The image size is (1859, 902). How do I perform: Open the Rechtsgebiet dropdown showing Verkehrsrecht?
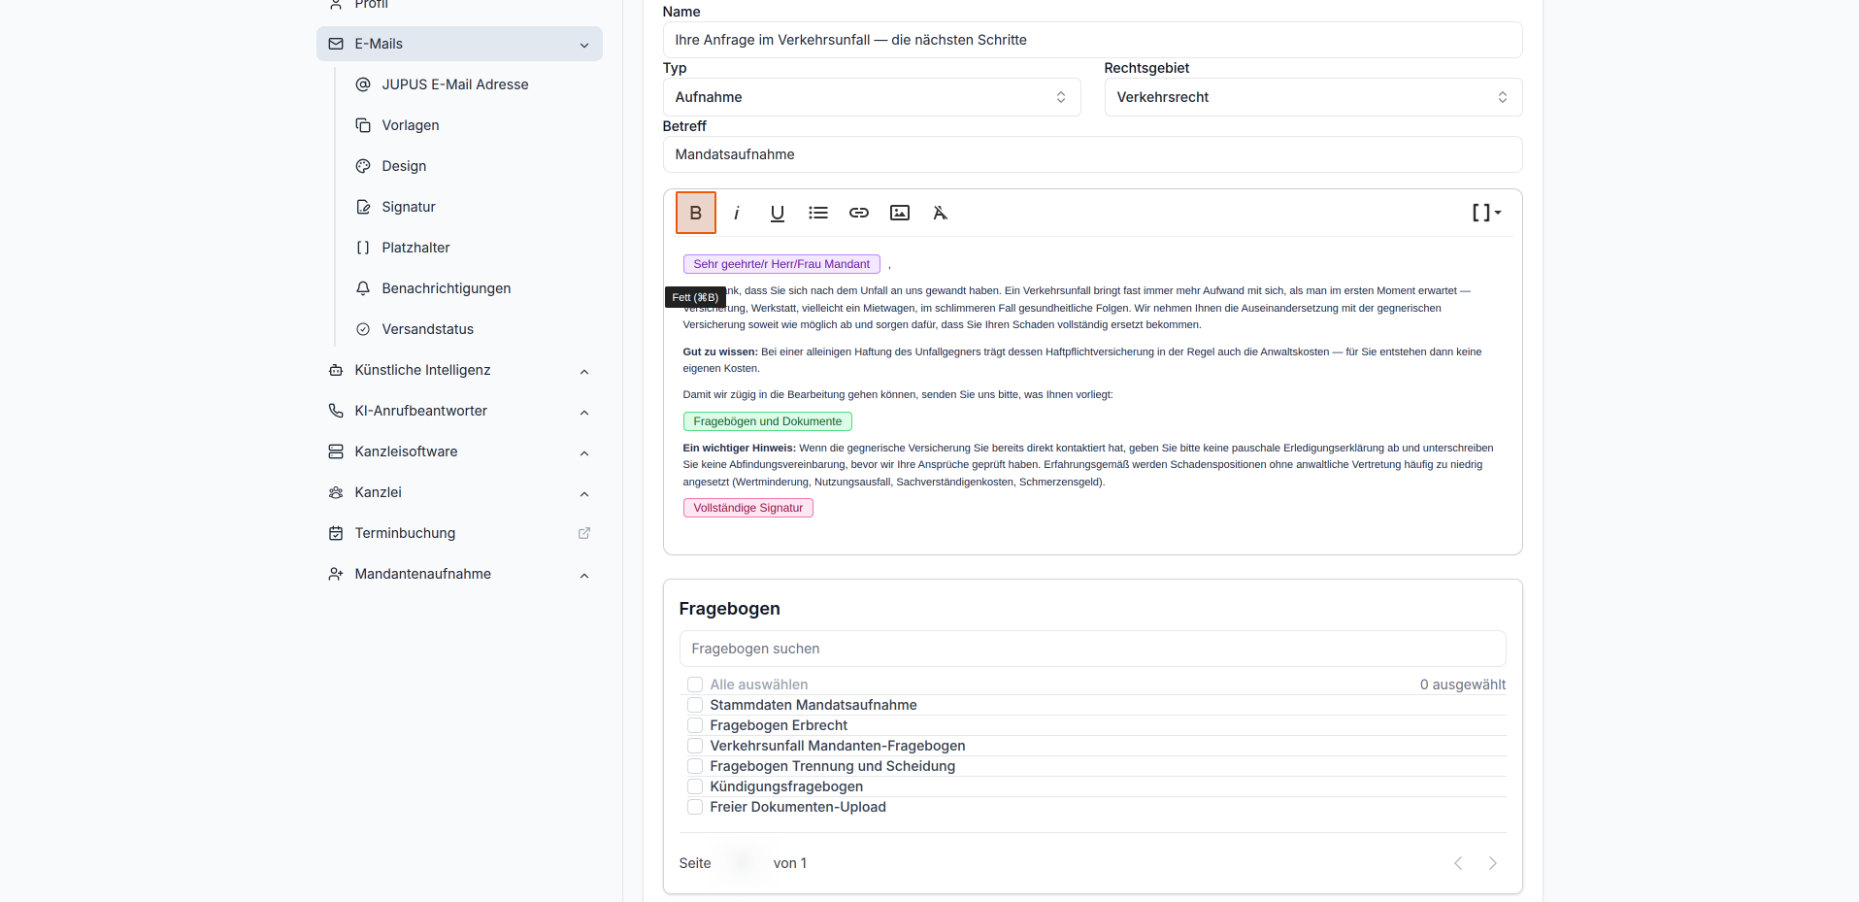1313,97
